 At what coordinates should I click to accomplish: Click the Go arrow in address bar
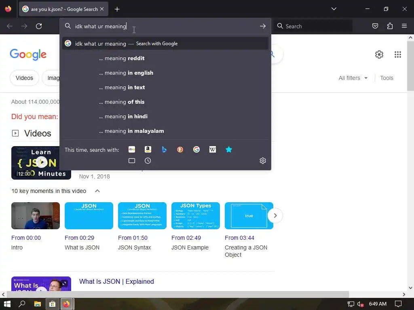pyautogui.click(x=263, y=26)
